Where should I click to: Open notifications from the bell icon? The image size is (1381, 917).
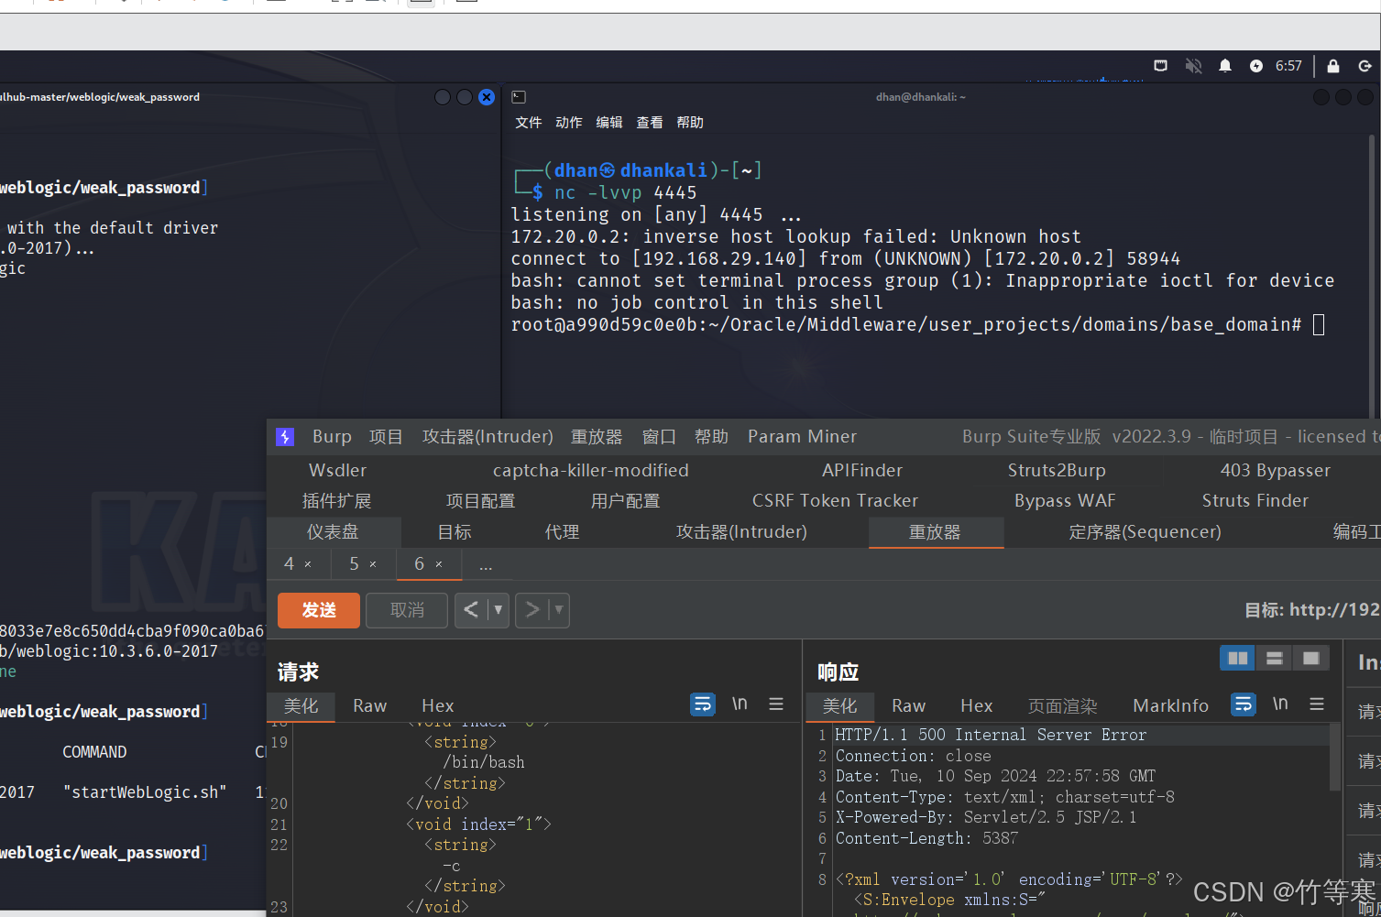pyautogui.click(x=1225, y=66)
